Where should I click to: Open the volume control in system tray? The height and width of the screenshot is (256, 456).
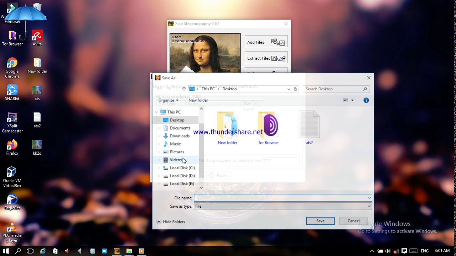coord(388,251)
